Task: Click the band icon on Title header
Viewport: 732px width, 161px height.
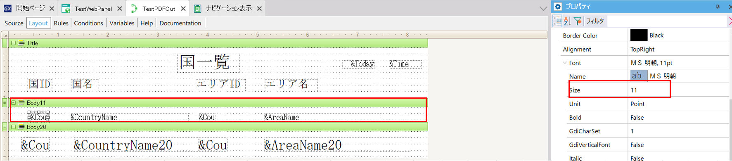Action: point(21,43)
